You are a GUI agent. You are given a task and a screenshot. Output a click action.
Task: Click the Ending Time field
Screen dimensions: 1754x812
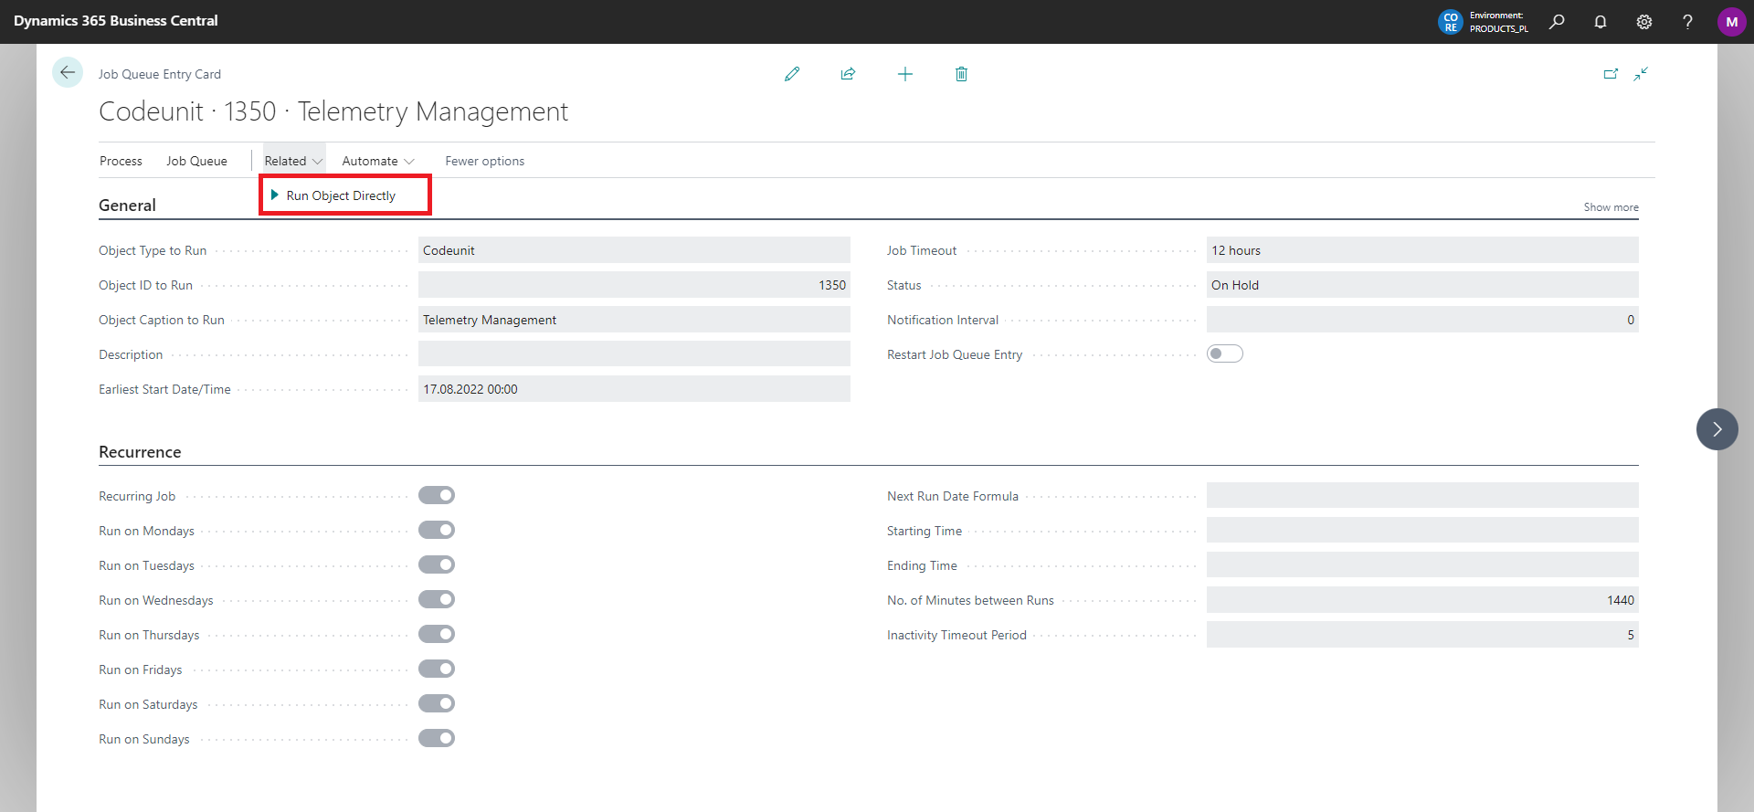(x=1422, y=565)
